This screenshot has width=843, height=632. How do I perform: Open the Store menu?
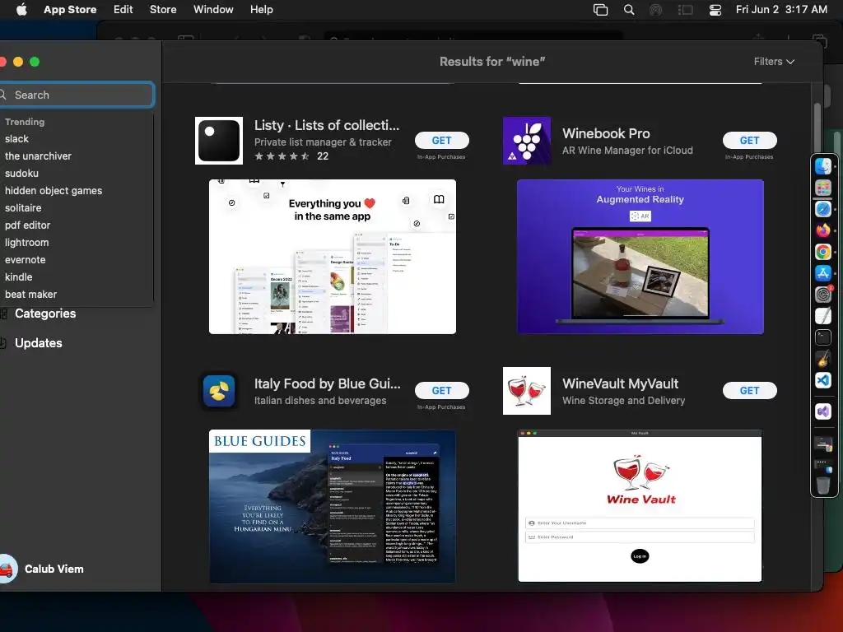163,10
